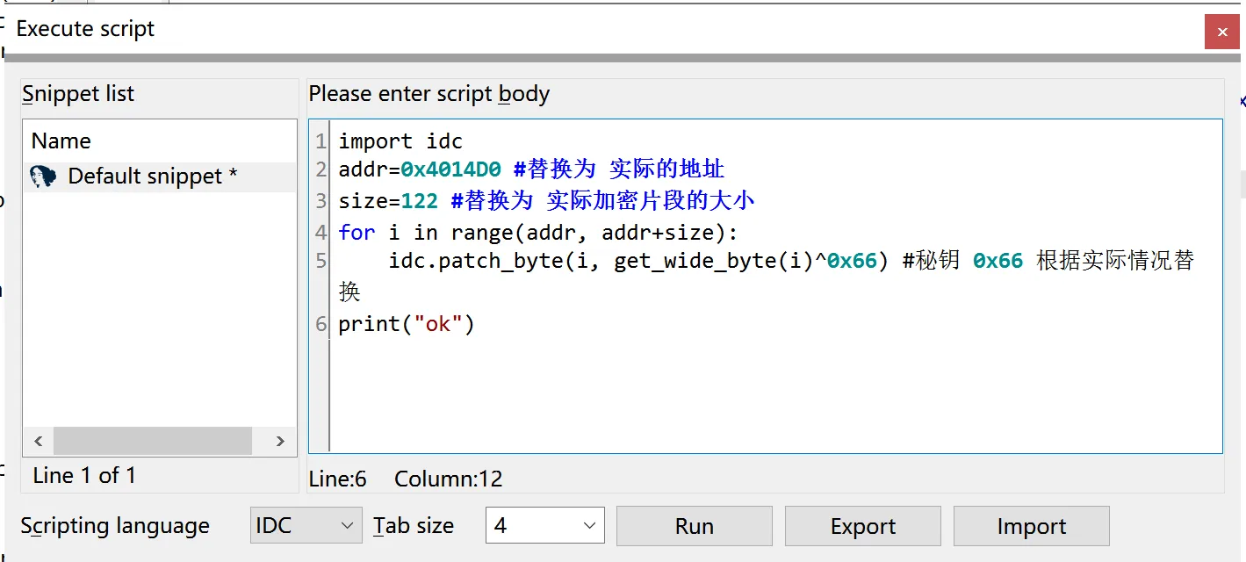Click the snippet list right scroll arrow
Viewport: 1246px width, 562px height.
(280, 441)
